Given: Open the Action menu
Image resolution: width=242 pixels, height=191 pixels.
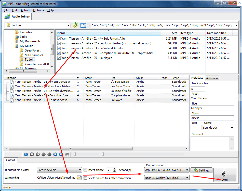Looking at the screenshot, I should (x=25, y=10).
